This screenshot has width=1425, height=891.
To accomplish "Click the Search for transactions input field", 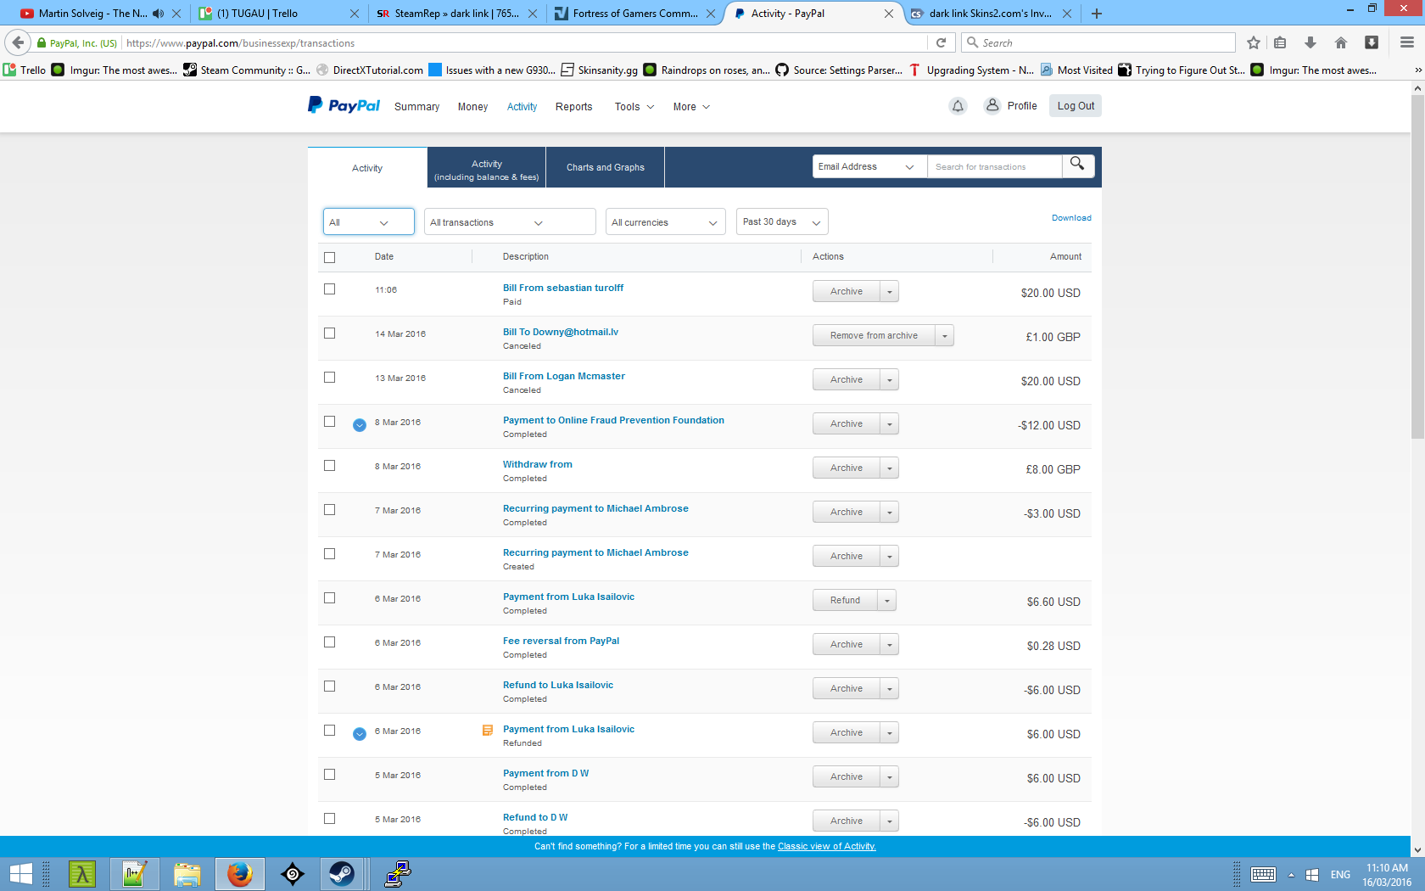I will [x=993, y=167].
